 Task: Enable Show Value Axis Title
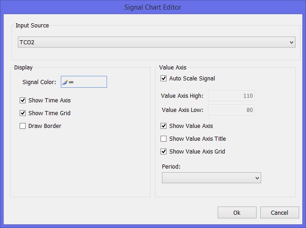click(164, 139)
